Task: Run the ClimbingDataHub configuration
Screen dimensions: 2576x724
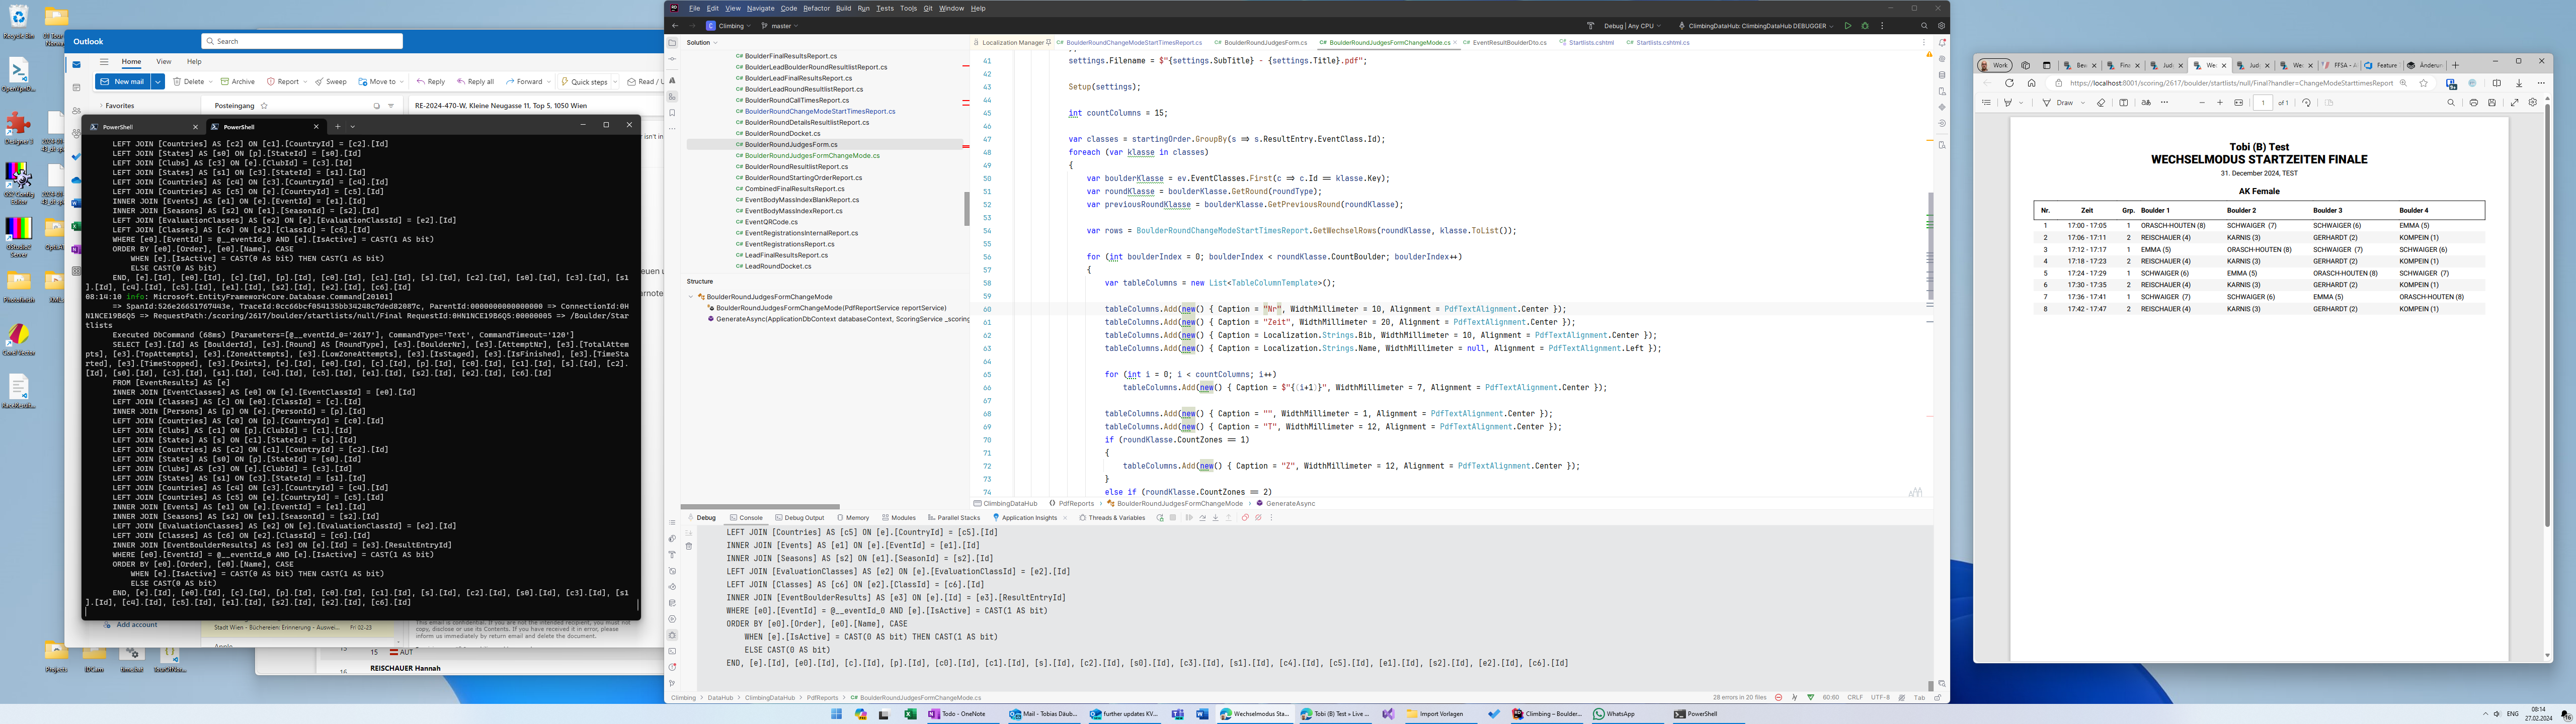Action: (1848, 26)
